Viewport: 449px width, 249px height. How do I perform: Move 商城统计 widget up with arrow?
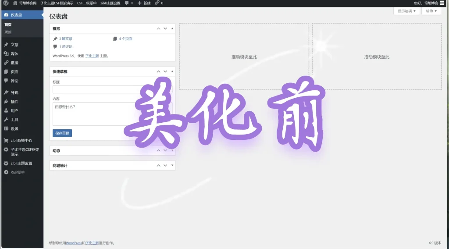pos(158,165)
